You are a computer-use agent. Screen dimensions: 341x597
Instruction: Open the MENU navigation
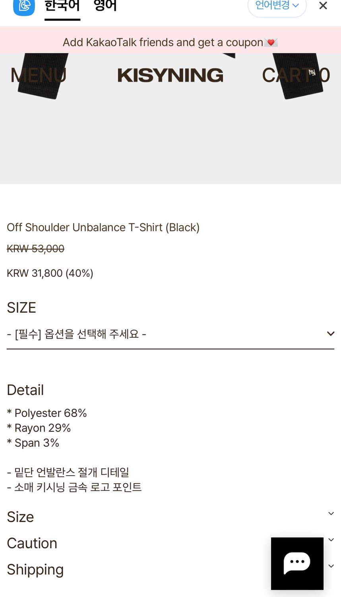(x=38, y=75)
